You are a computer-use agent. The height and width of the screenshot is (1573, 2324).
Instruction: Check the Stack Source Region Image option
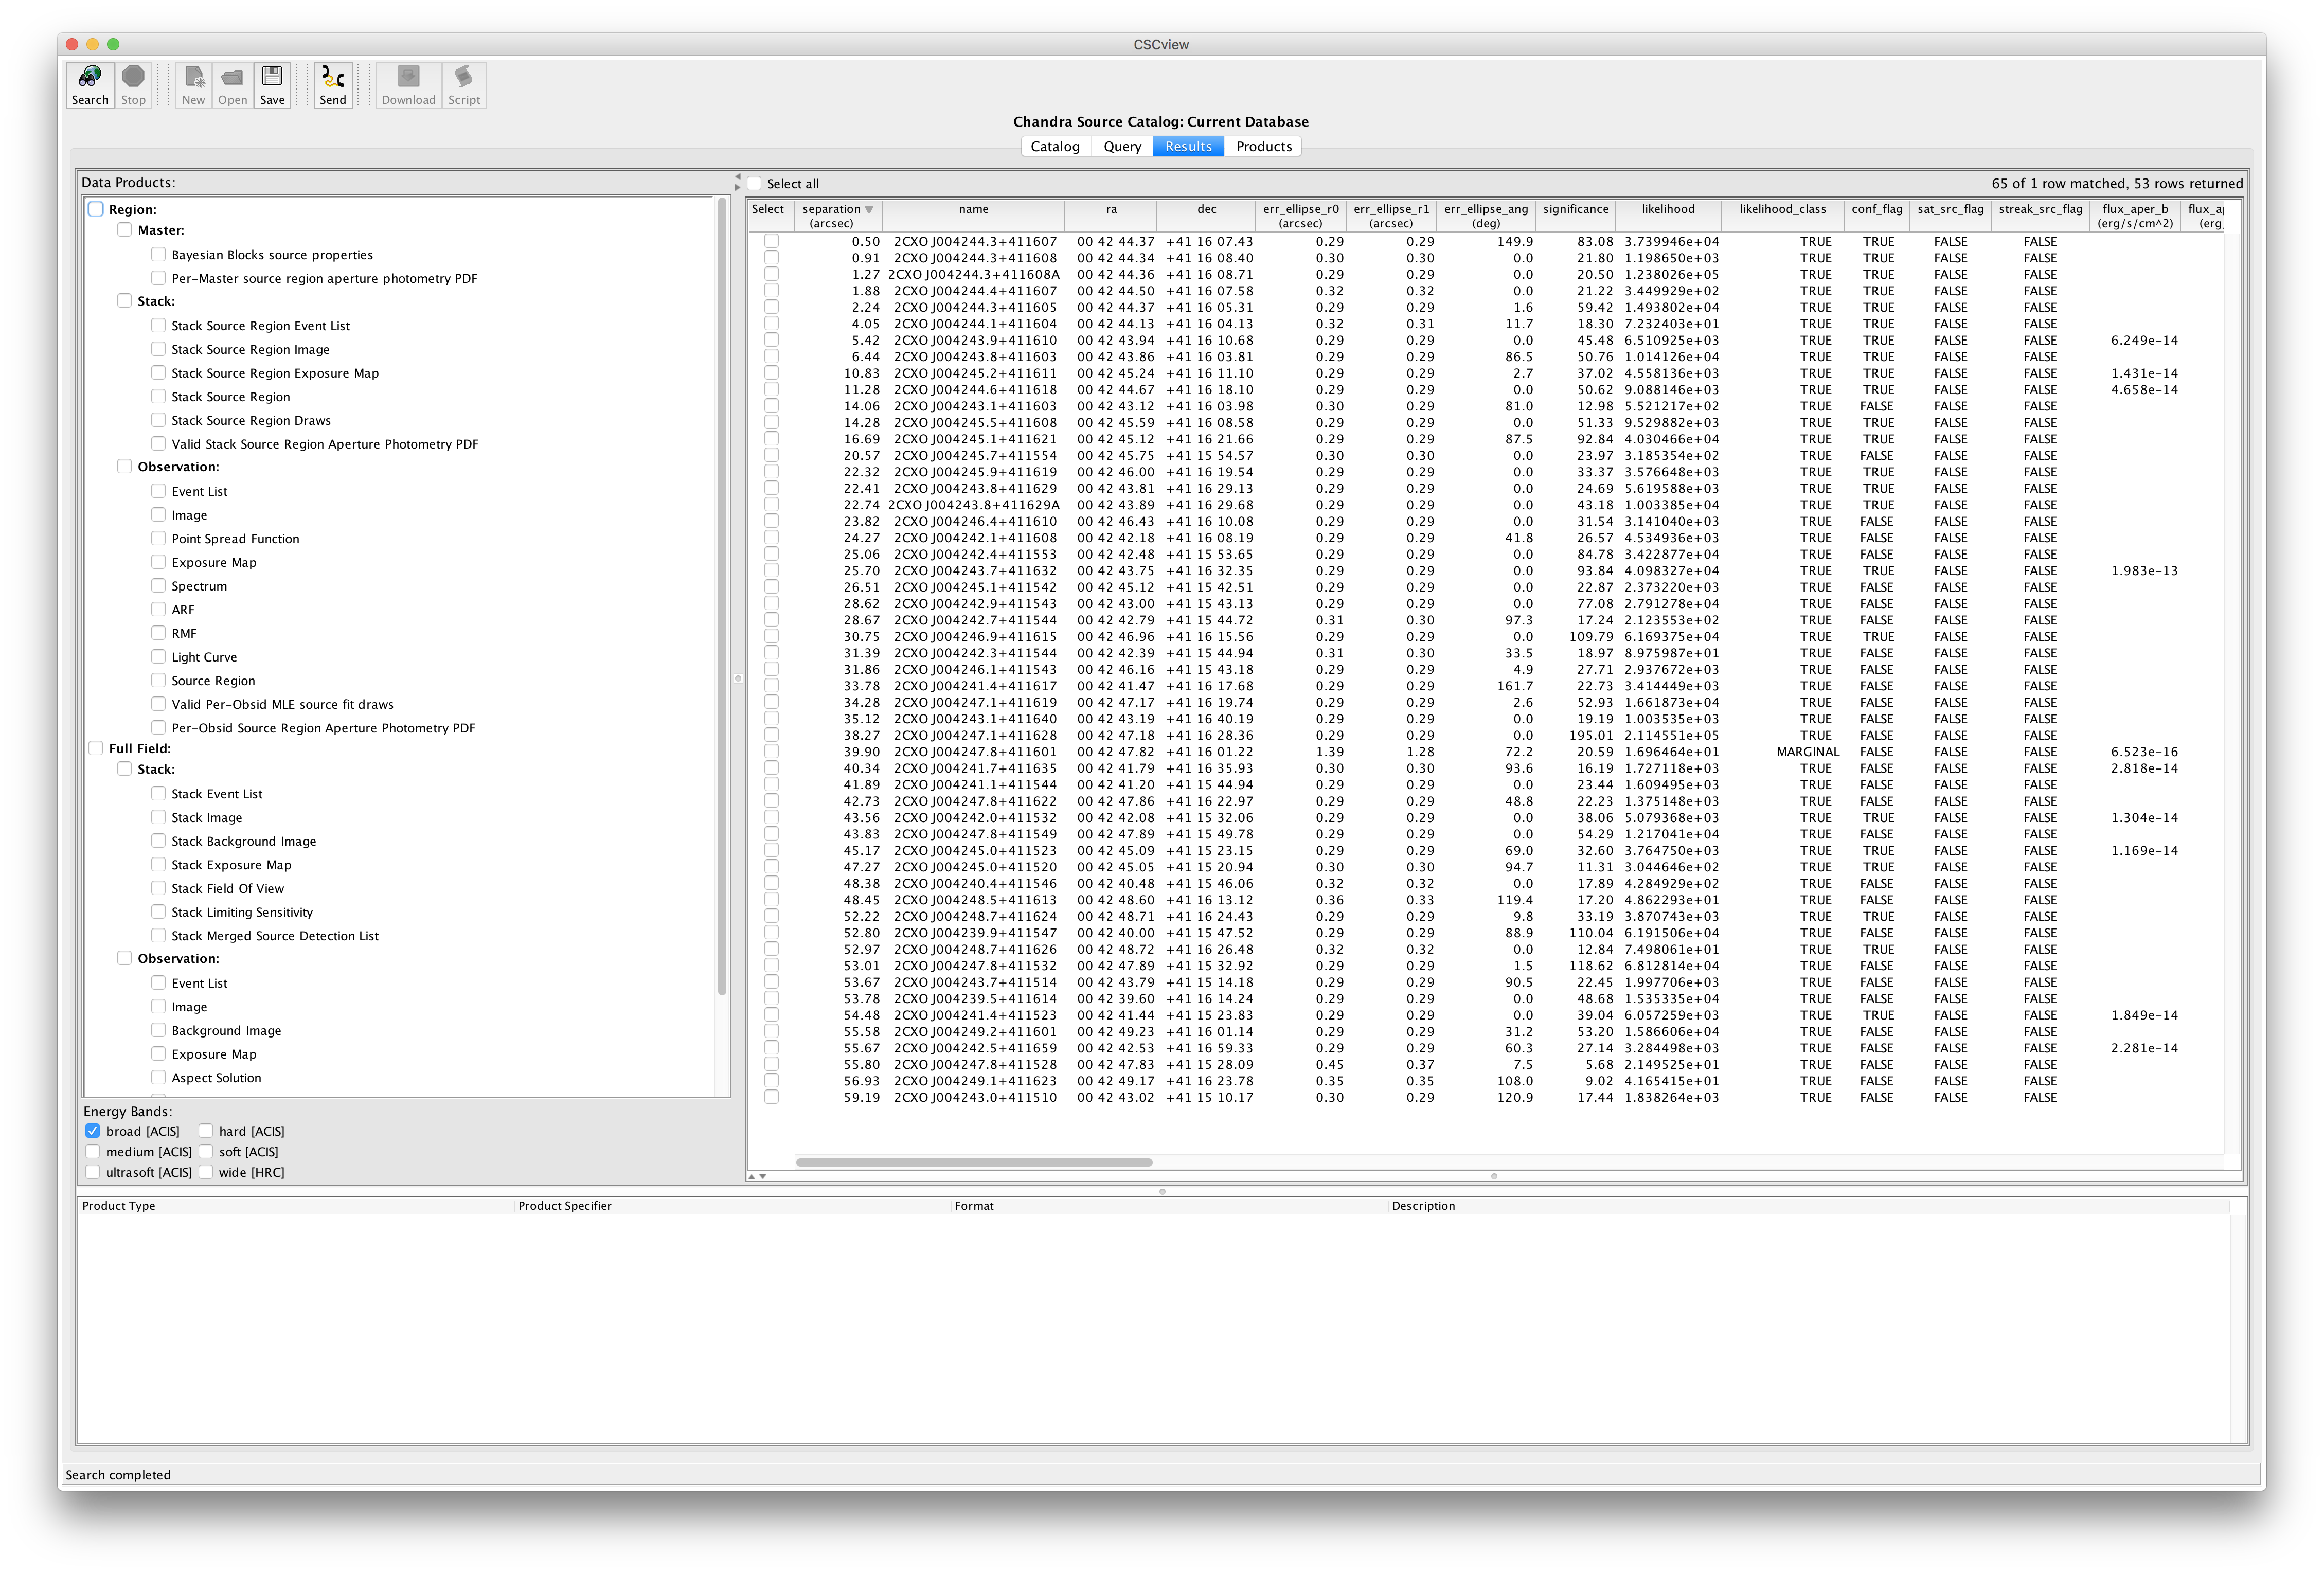[158, 349]
